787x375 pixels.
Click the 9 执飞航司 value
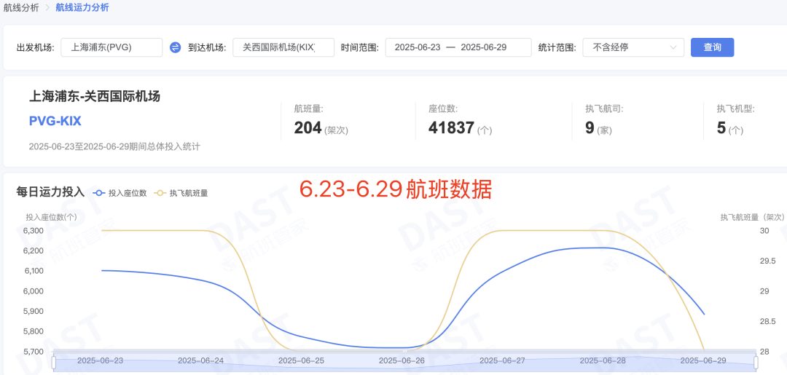[590, 128]
